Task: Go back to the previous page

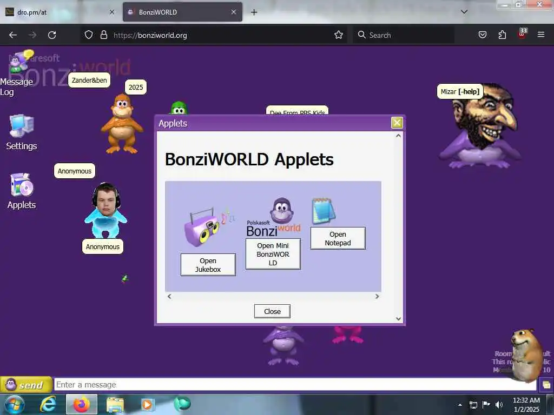Action: (13, 35)
